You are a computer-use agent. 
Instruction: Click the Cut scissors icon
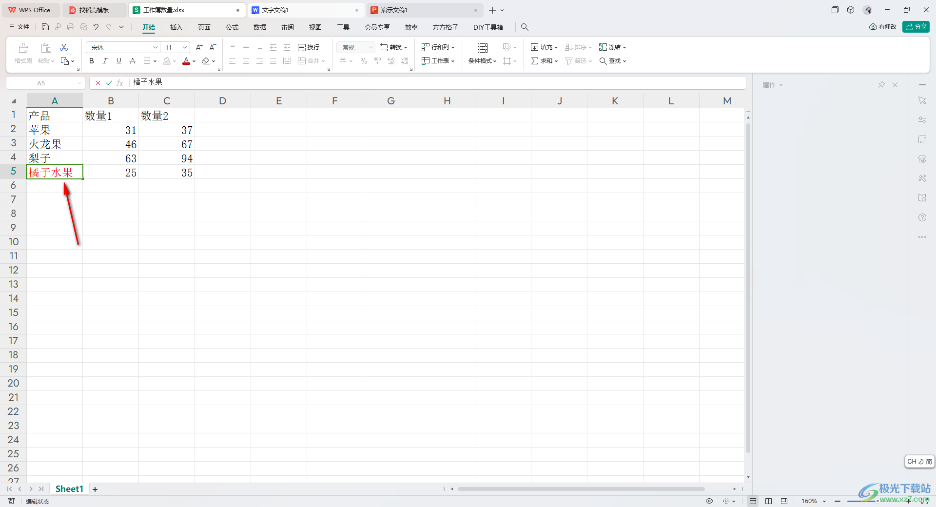pyautogui.click(x=64, y=47)
